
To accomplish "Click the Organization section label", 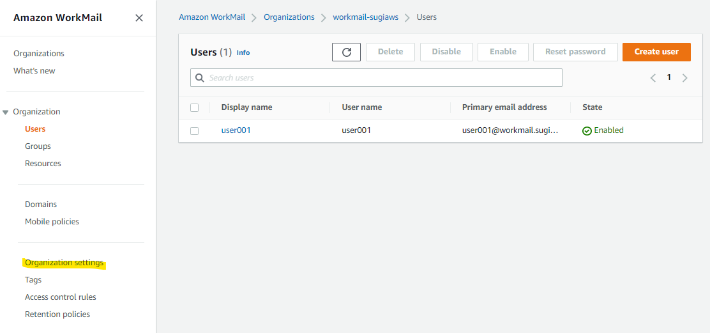I will (x=36, y=111).
